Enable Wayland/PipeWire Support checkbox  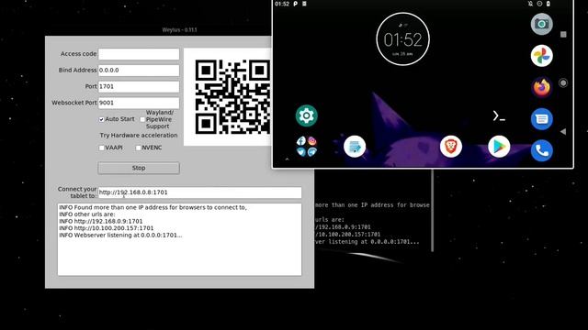(x=142, y=119)
